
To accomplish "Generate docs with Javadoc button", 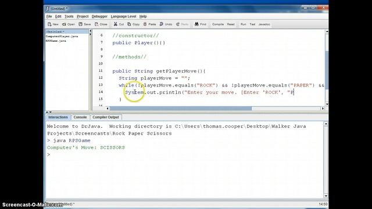I will pyautogui.click(x=264, y=24).
